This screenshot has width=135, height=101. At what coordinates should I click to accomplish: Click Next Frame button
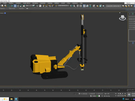(123, 93)
